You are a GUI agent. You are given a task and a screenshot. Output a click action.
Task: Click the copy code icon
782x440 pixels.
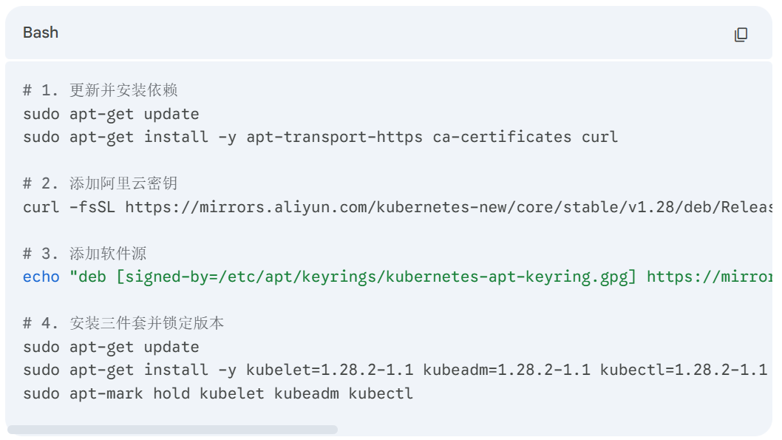coord(741,35)
